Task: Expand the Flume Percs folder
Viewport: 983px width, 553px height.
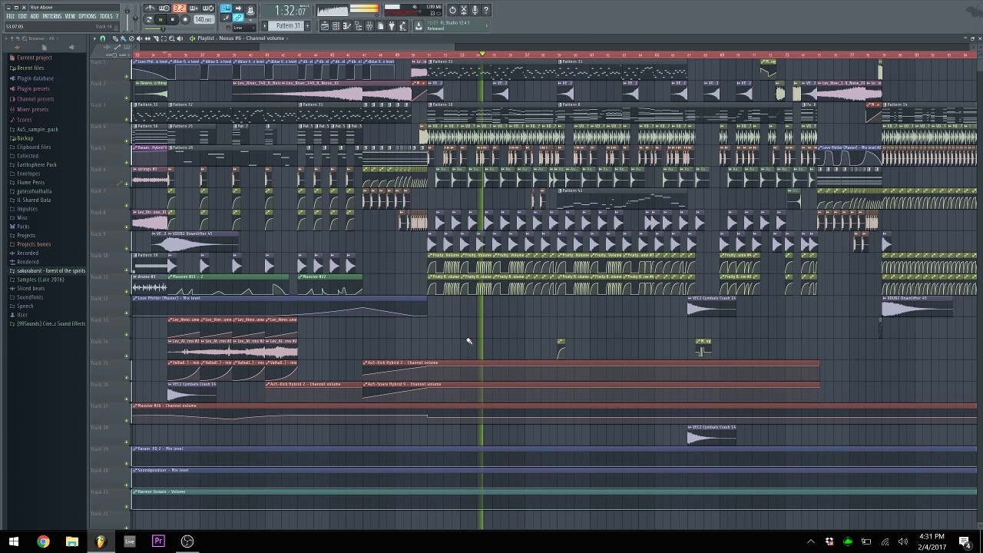Action: [30, 182]
